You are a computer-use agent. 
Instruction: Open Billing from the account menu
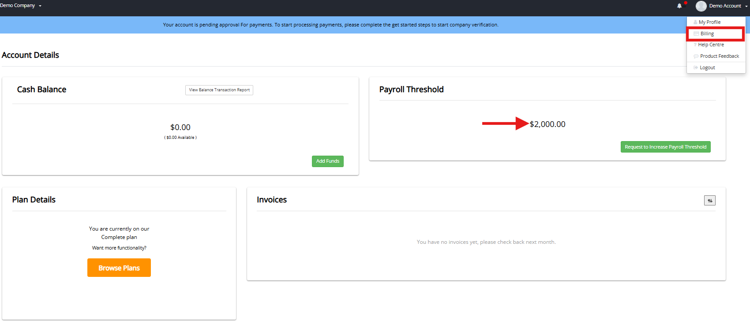tap(707, 34)
